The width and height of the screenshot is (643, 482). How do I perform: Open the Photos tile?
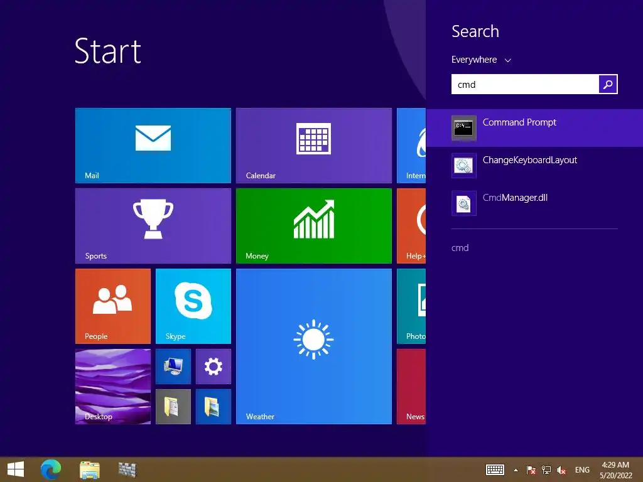411,306
